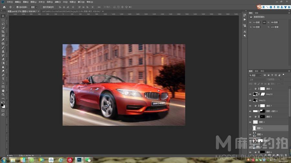
Task: Select the Dodge tool
Action: click(x=3, y=71)
